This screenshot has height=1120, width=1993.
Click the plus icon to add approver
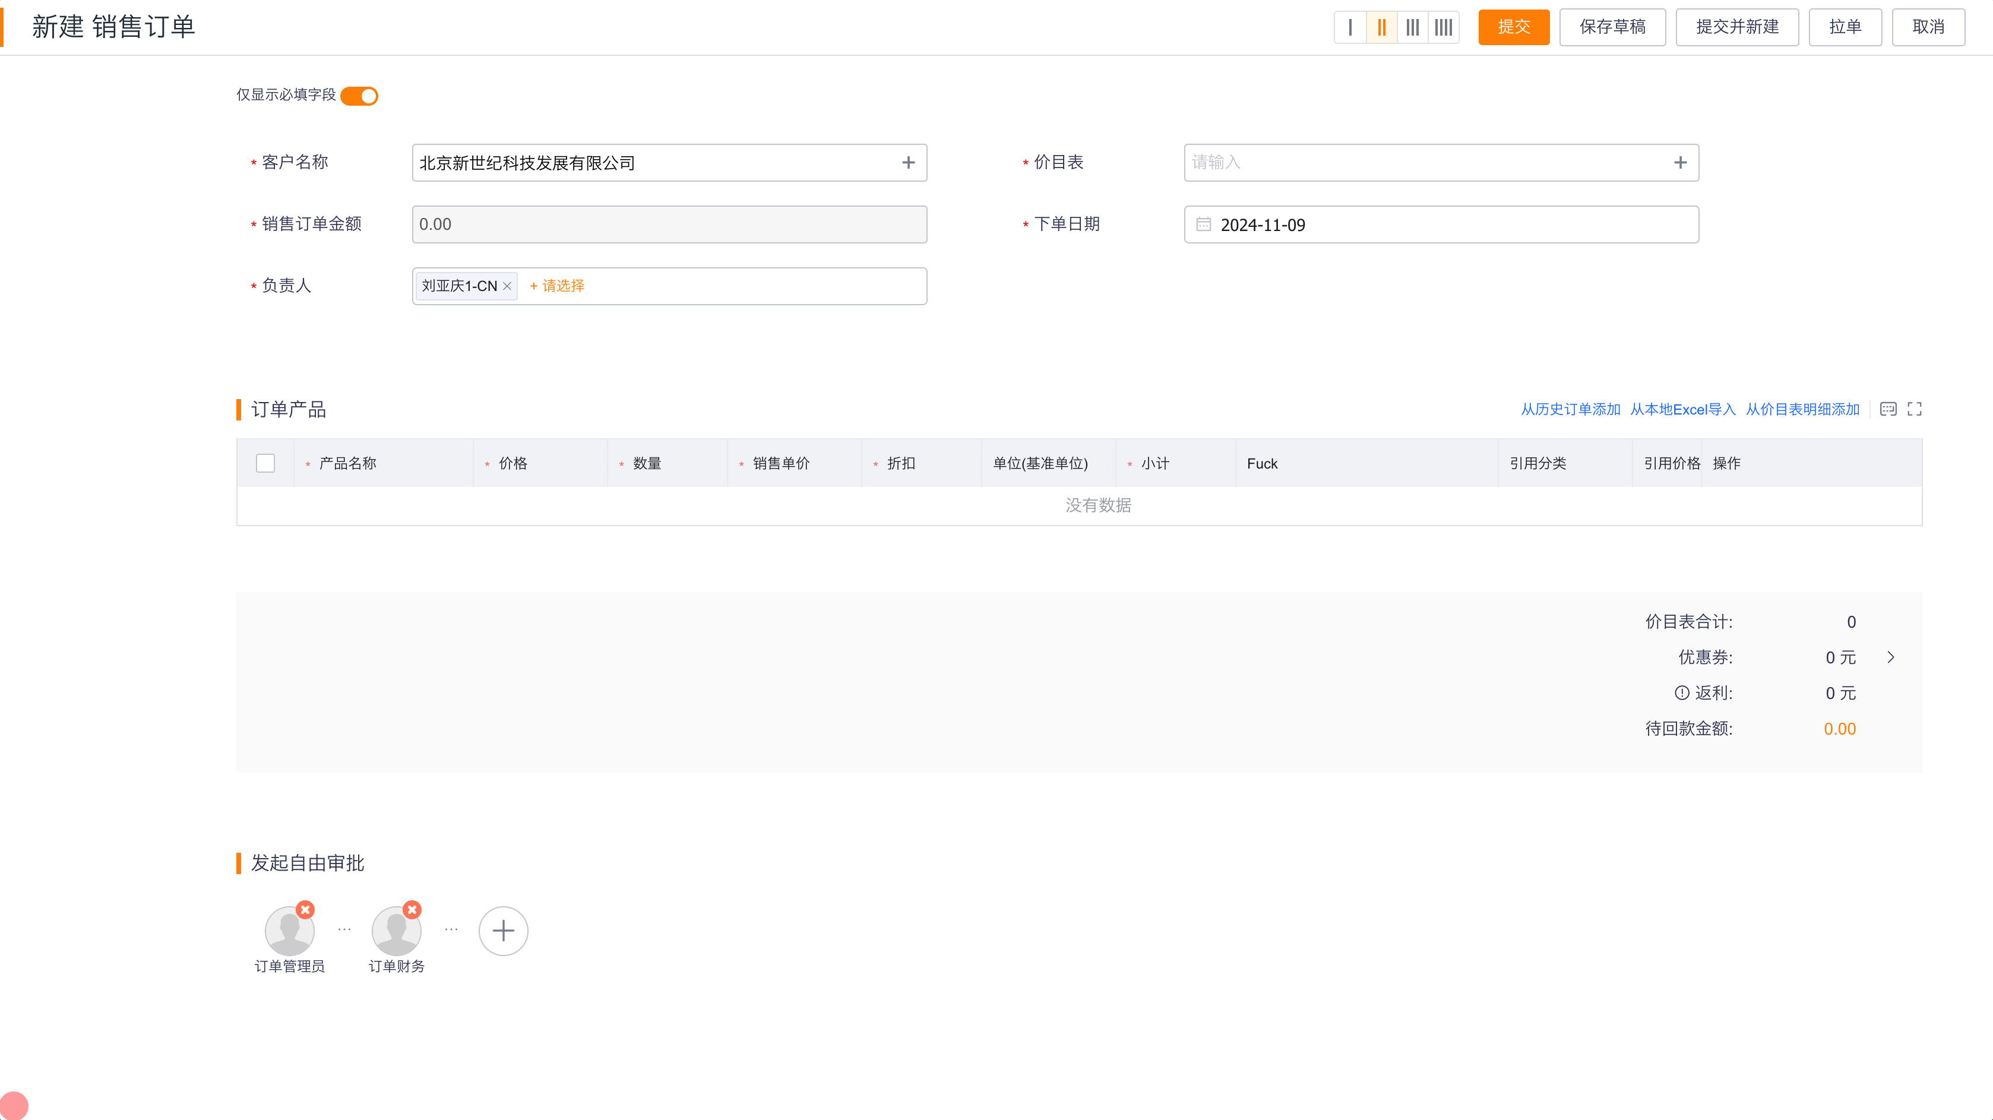point(503,931)
